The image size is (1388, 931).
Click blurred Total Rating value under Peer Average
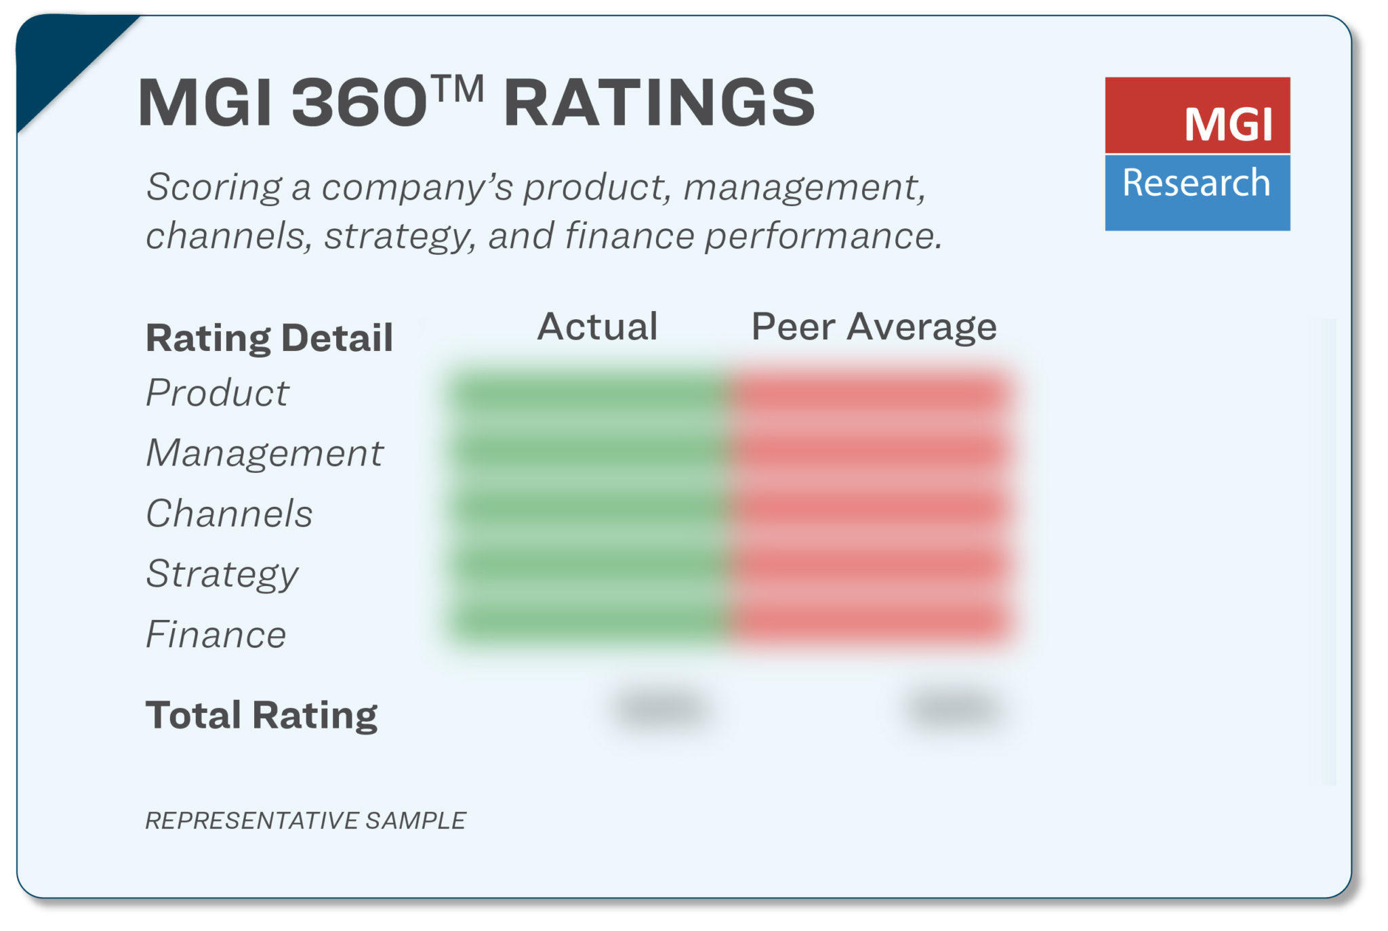click(954, 709)
